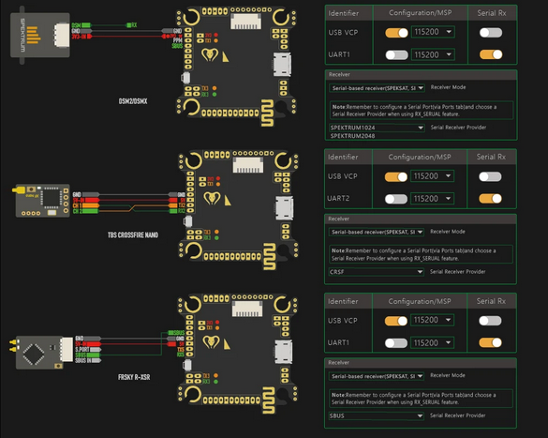Click the micro USB port on the Crossfire Nano board
Viewport: 548px width, 438px height.
[285, 208]
